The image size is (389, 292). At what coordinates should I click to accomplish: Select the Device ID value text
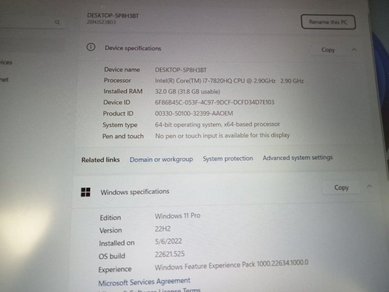point(214,102)
